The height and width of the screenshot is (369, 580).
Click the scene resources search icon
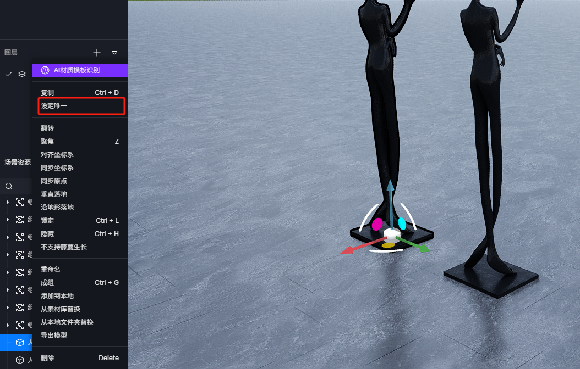point(9,186)
